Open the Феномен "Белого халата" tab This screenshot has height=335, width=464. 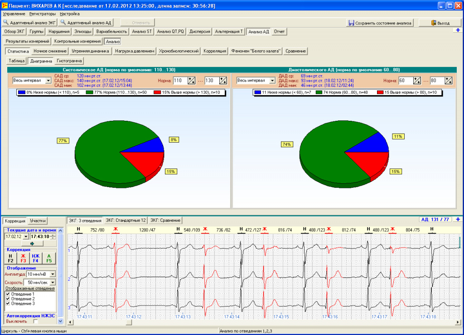coord(256,51)
